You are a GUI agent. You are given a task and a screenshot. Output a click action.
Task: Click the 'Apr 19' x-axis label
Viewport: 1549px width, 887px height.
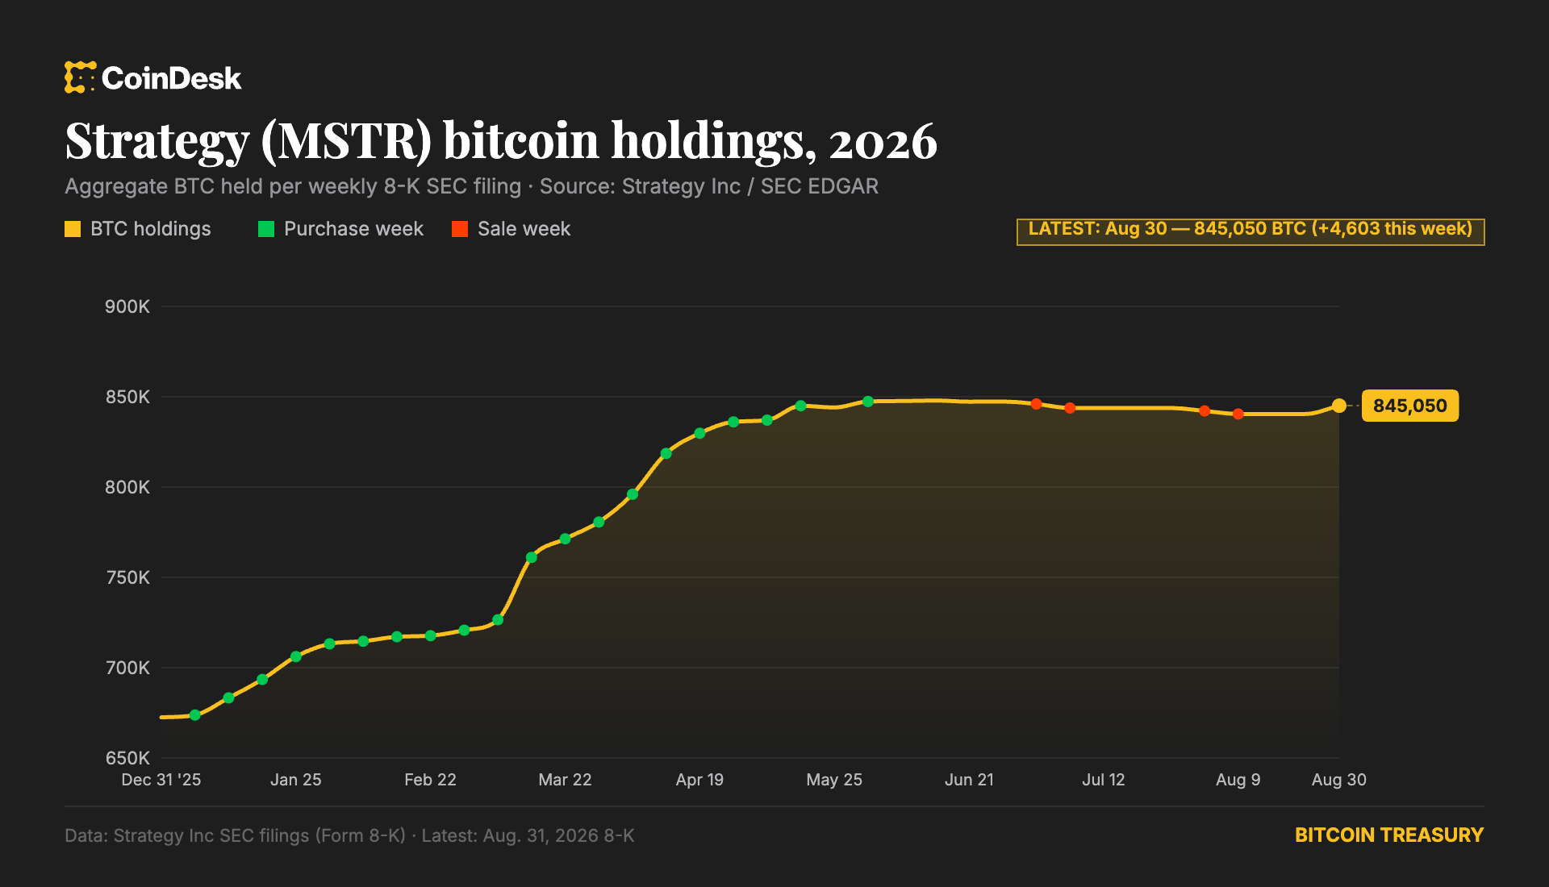[699, 780]
